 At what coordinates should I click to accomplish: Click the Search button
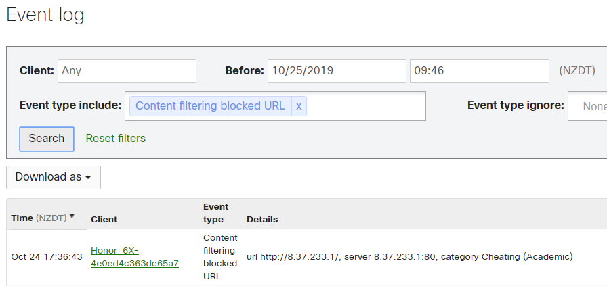click(47, 139)
